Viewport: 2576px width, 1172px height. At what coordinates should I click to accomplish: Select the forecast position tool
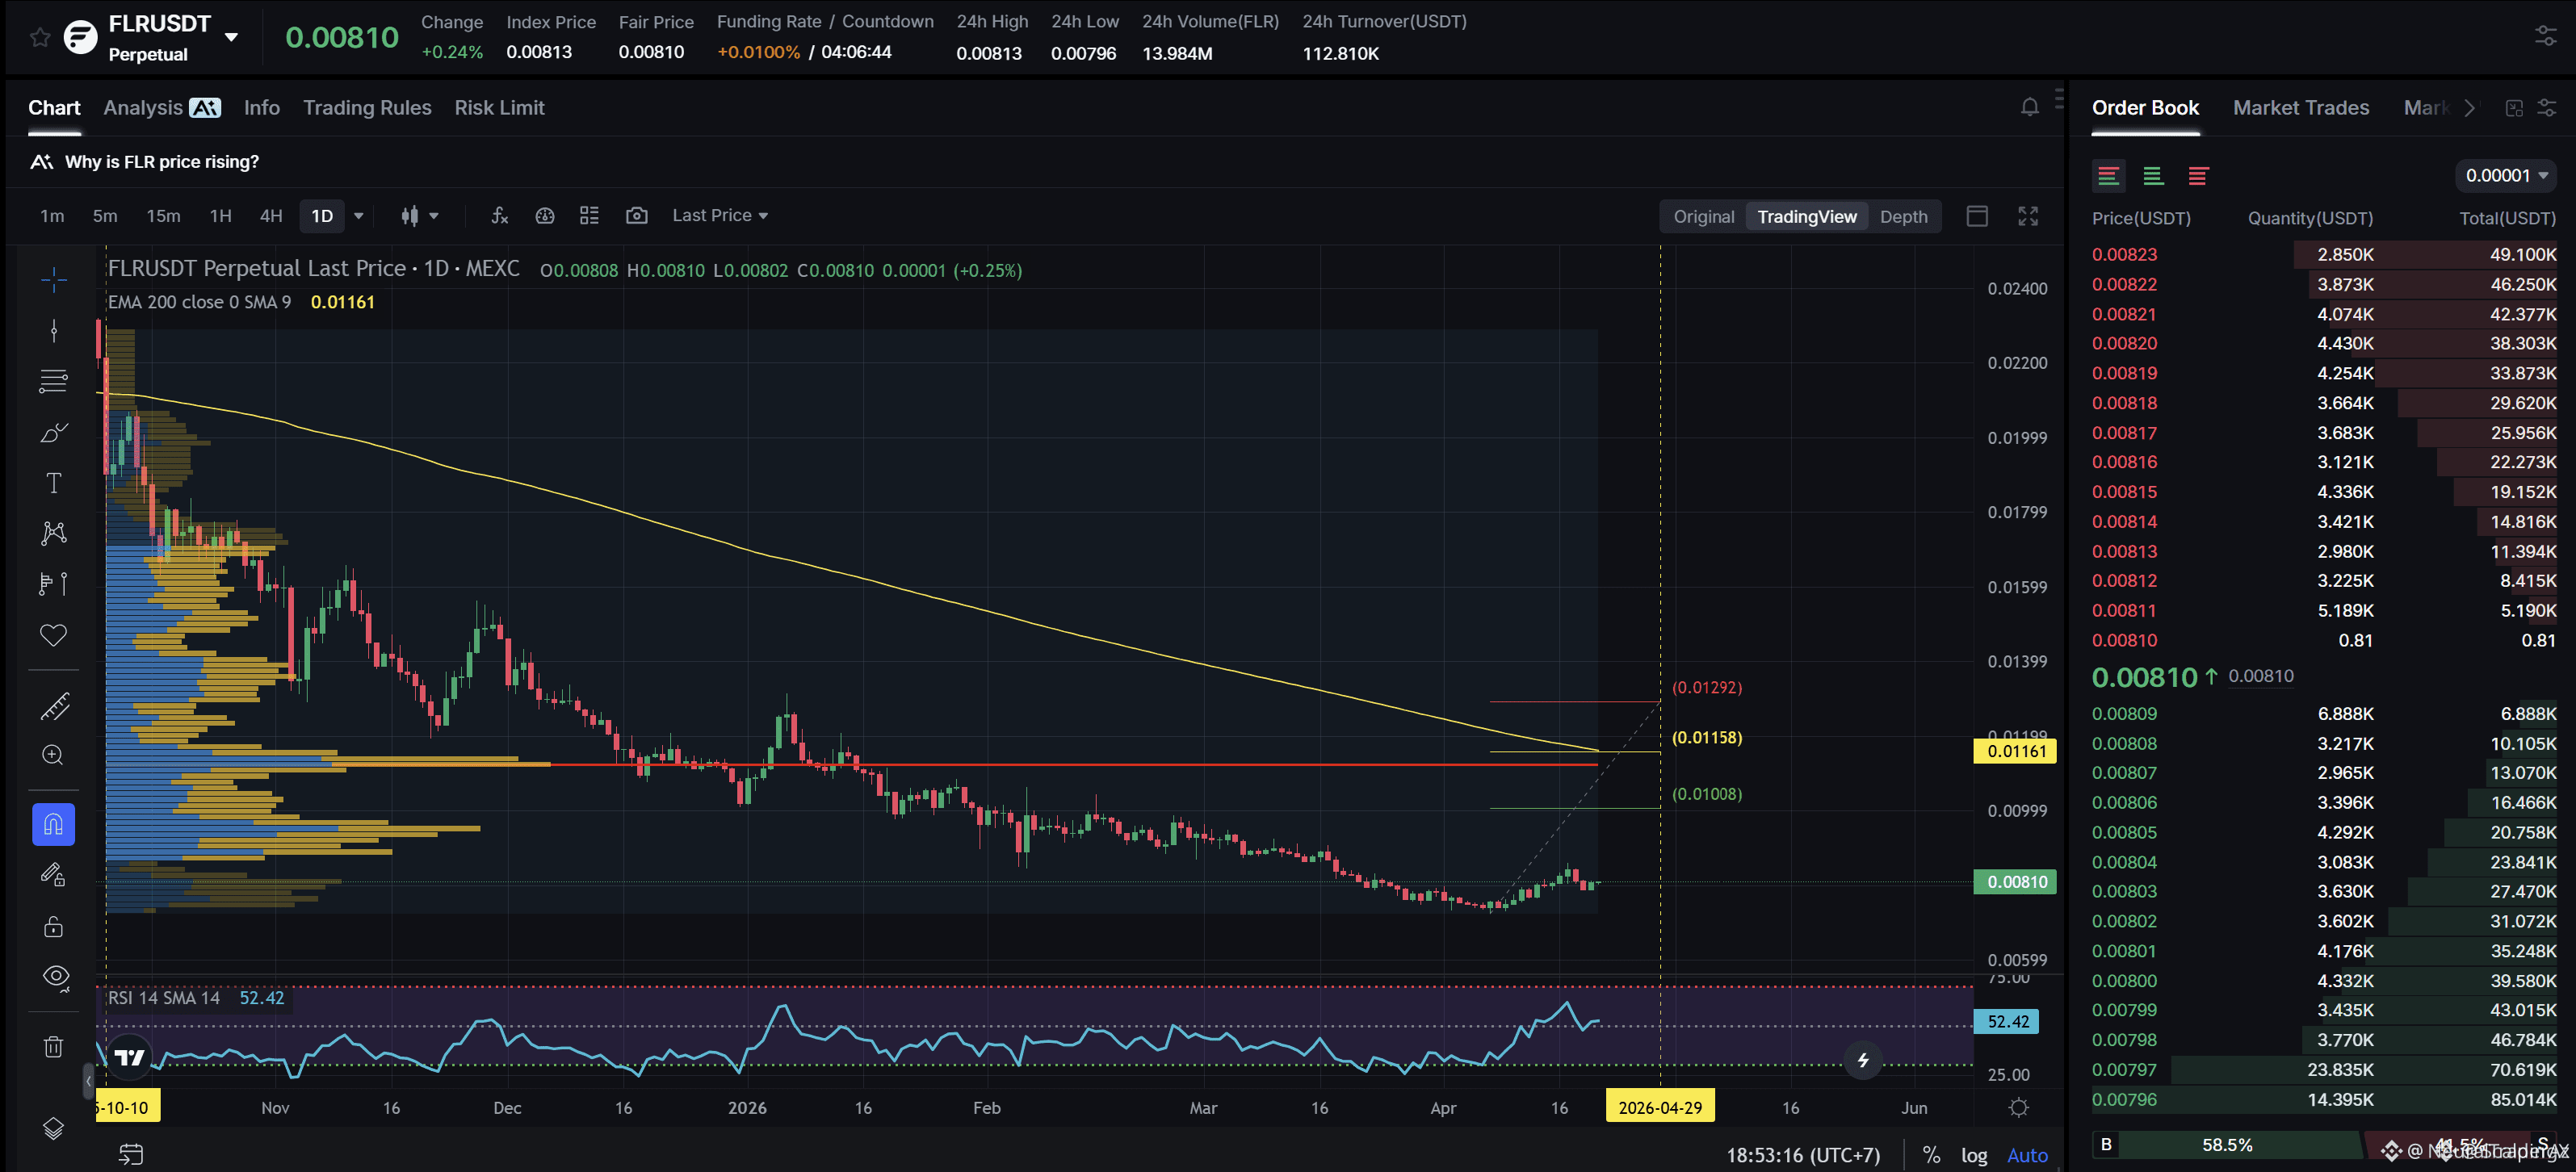(x=54, y=584)
